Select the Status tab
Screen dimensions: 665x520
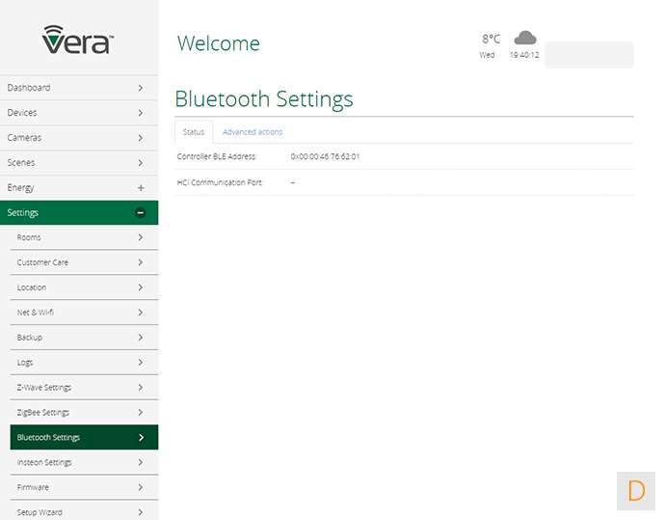click(x=194, y=132)
